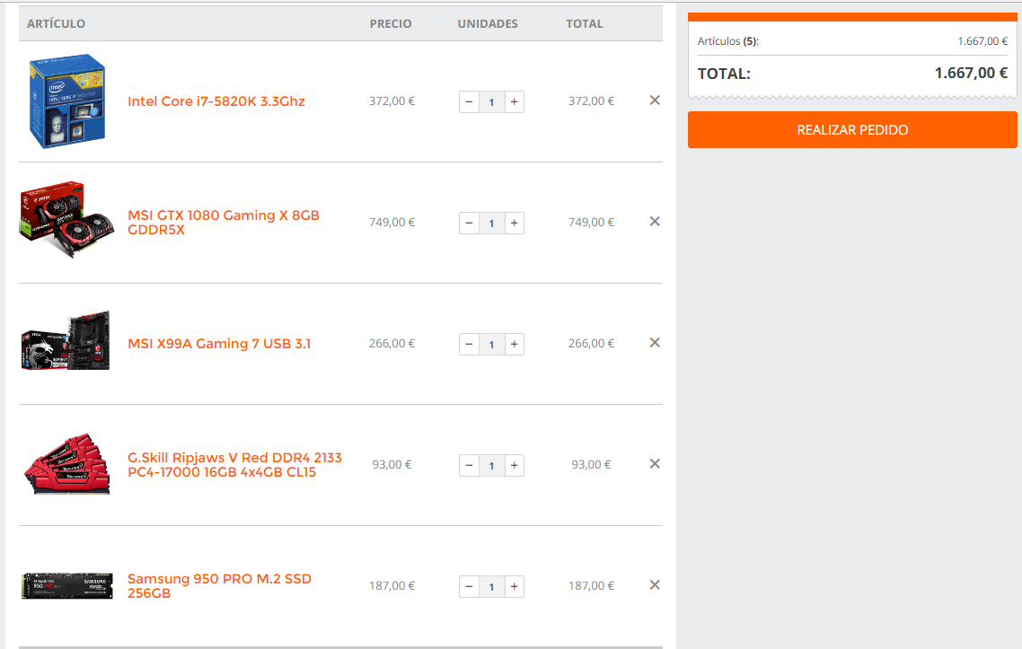Click the 266,00 € row total of MSI X99A
Screen dimensions: 1022x649
click(x=591, y=344)
